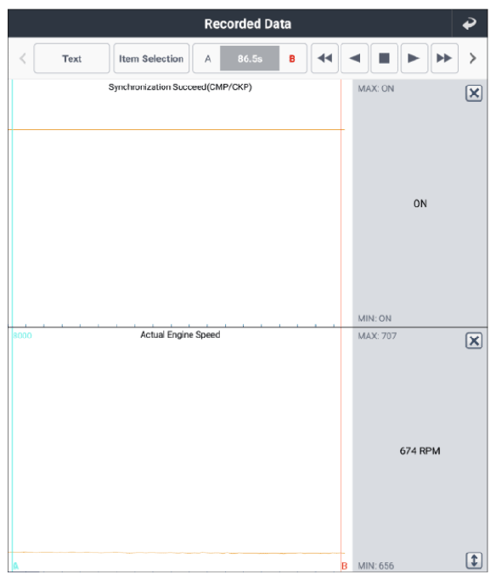The width and height of the screenshot is (496, 580).
Task: Fast forward the recorded data
Action: pyautogui.click(x=444, y=58)
